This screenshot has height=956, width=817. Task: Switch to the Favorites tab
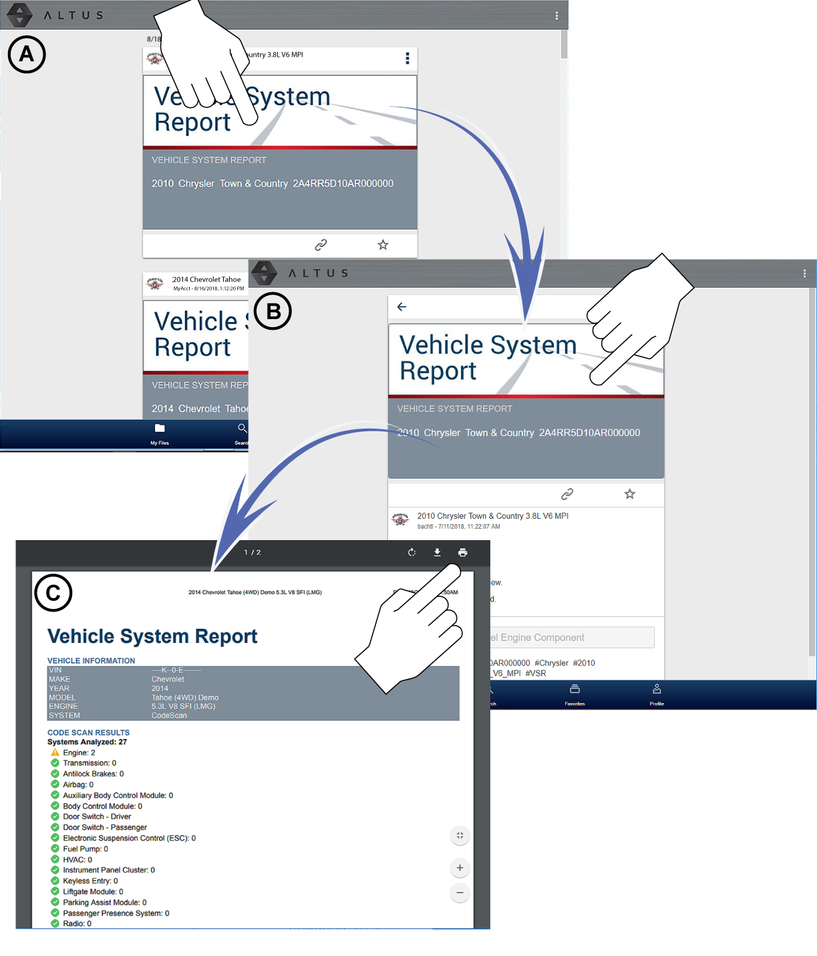point(575,694)
